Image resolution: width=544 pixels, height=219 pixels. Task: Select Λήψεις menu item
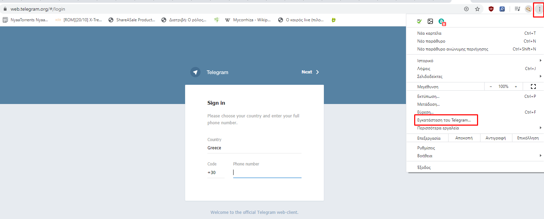(x=475, y=69)
